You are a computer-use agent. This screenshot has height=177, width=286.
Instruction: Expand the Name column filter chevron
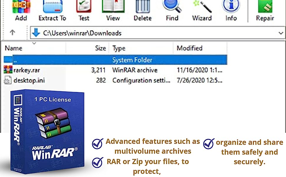click(34, 43)
